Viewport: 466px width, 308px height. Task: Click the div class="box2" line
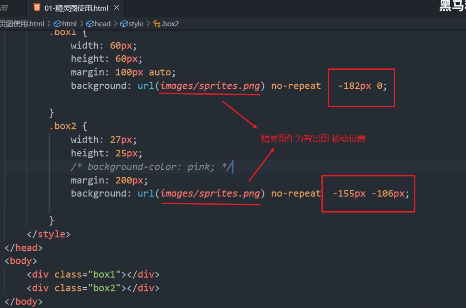click(93, 288)
